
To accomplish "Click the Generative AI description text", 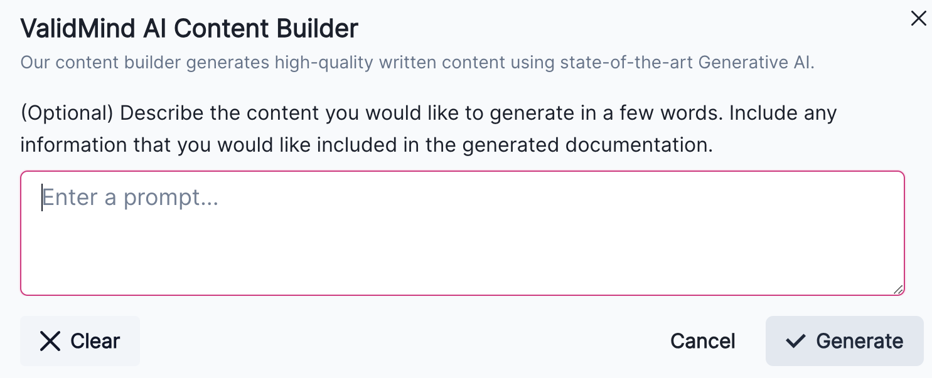I will 416,62.
